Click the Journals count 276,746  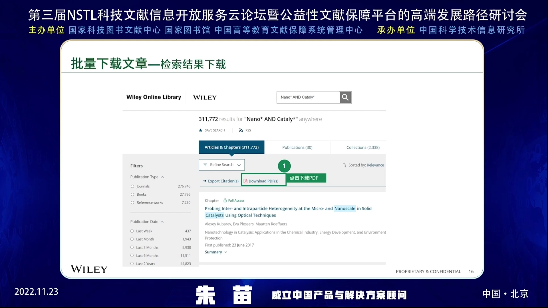[x=184, y=186]
